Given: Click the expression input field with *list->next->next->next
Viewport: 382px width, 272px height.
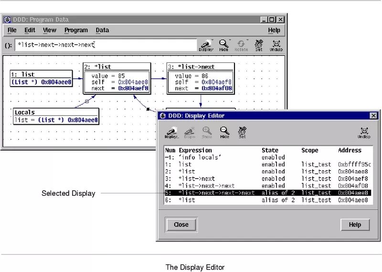Looking at the screenshot, I should pos(106,45).
